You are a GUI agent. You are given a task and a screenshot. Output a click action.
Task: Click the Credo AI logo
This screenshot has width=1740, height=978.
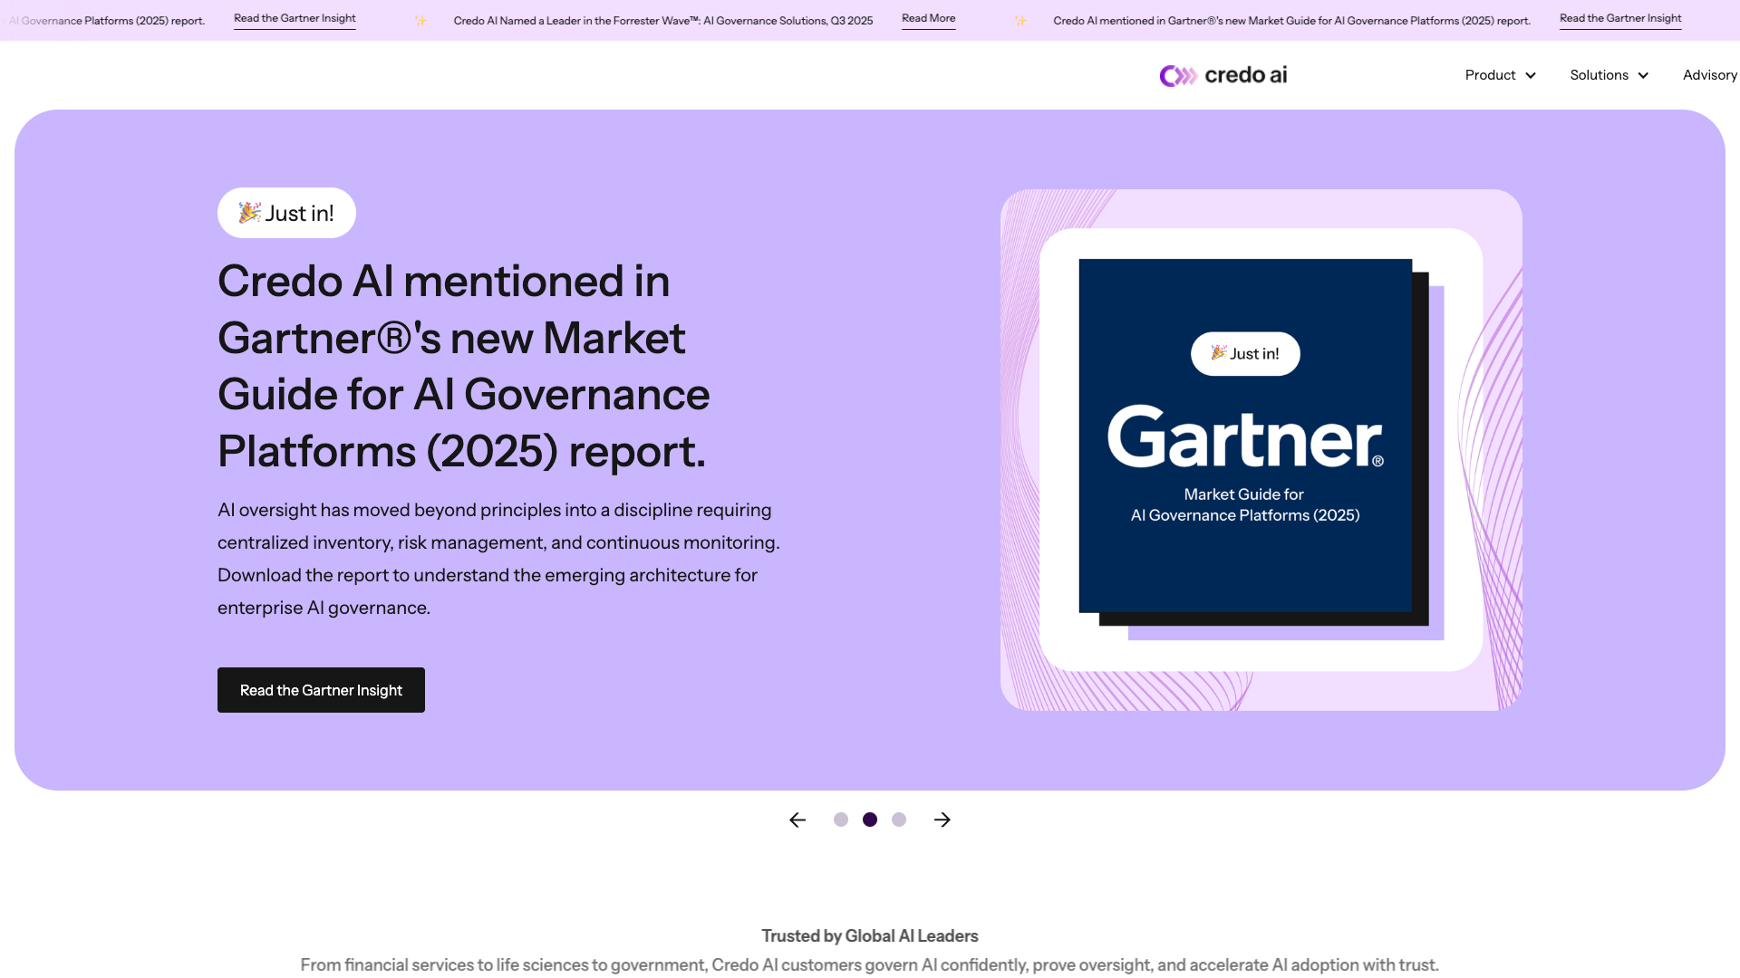point(1223,75)
